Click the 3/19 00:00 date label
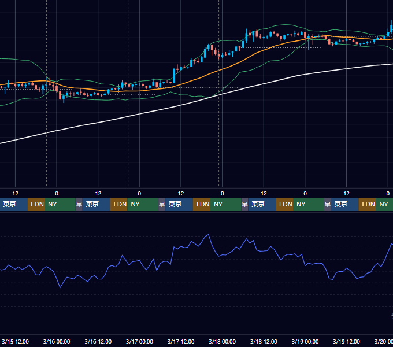393x347 pixels. click(x=305, y=341)
